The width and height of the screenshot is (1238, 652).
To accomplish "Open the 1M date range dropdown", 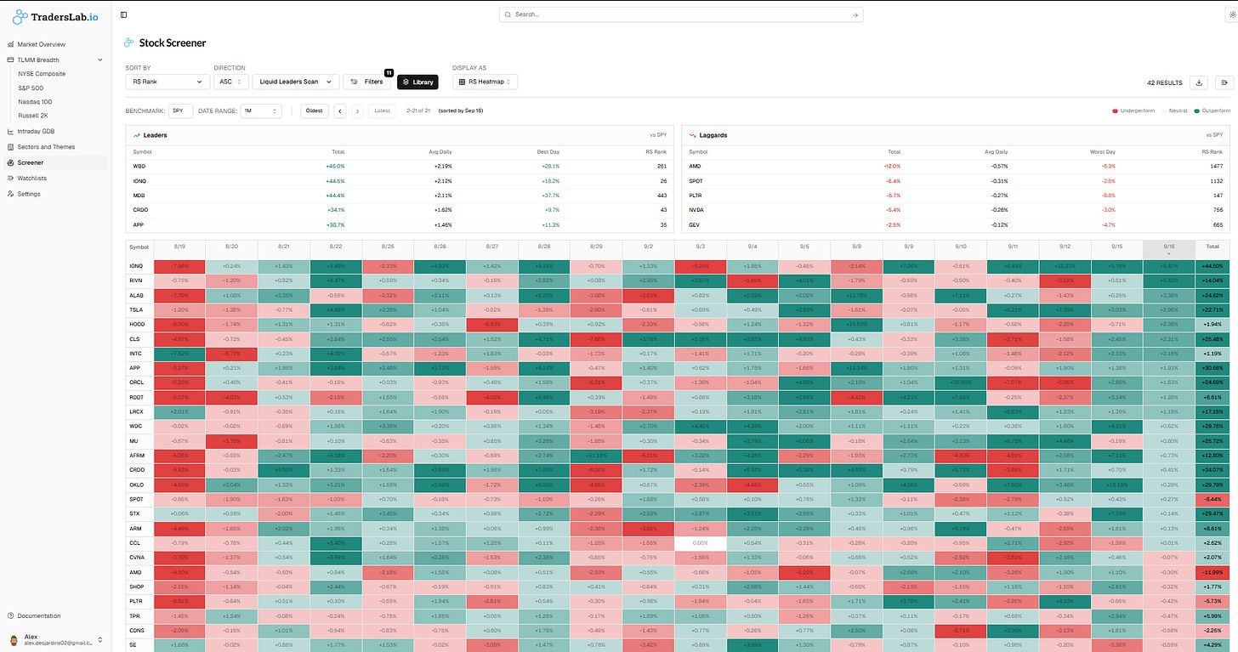I will [x=260, y=111].
